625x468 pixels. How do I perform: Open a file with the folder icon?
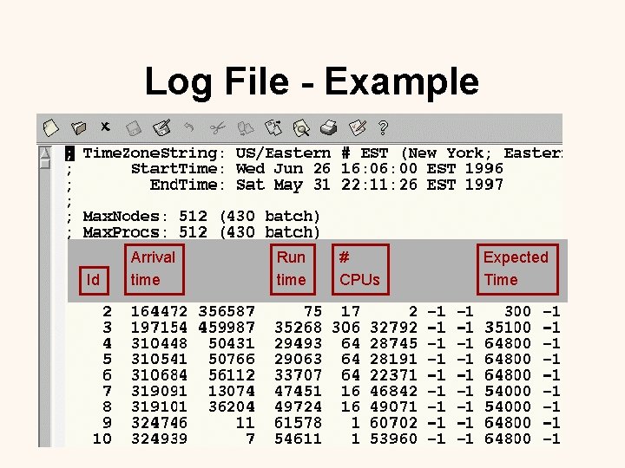coord(78,127)
